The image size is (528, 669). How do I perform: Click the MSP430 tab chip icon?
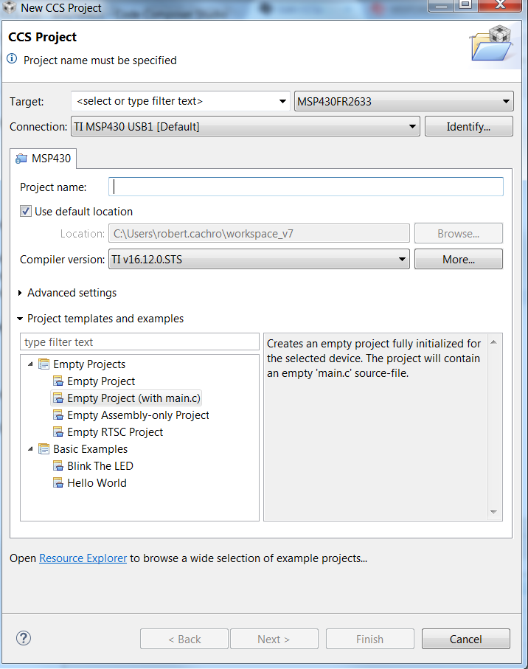pos(21,159)
